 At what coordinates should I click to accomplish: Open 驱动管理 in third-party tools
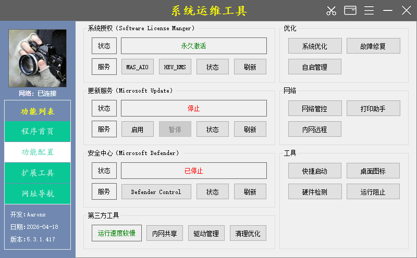click(x=206, y=233)
